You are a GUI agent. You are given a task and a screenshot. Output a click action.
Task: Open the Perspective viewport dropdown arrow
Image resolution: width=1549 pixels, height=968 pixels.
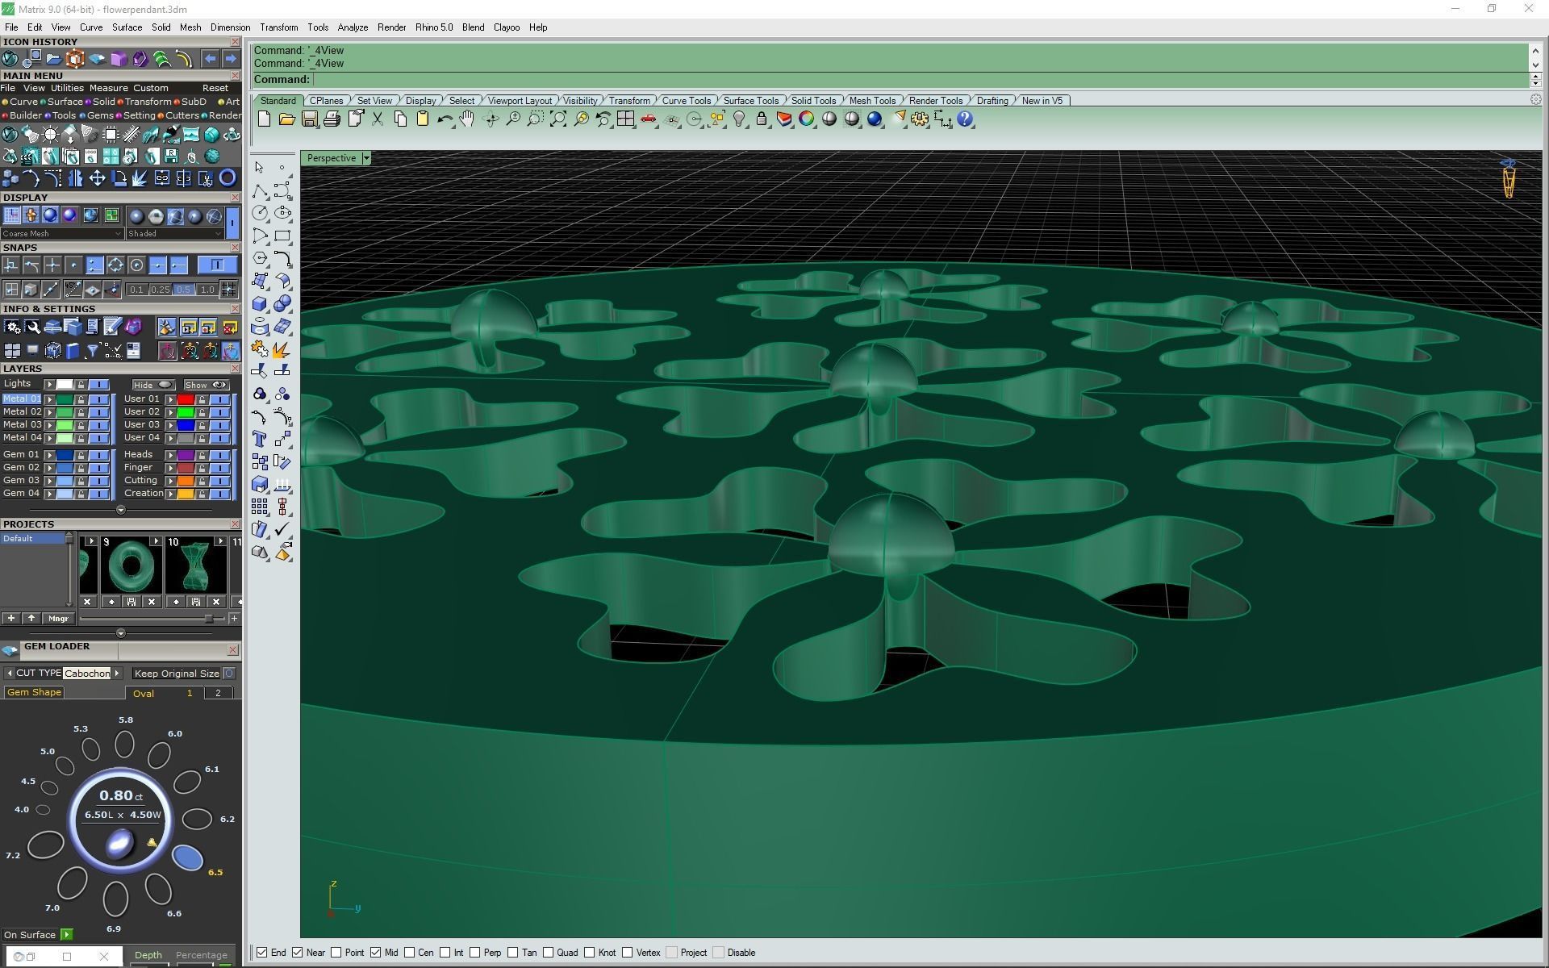coord(366,158)
